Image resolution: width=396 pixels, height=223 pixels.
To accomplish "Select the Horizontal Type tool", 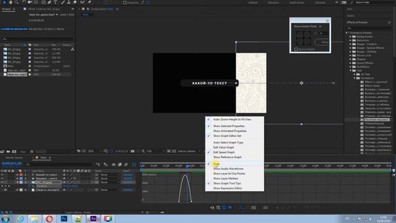I will pos(55,2).
